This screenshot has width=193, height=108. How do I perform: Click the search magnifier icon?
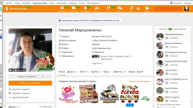(179, 9)
